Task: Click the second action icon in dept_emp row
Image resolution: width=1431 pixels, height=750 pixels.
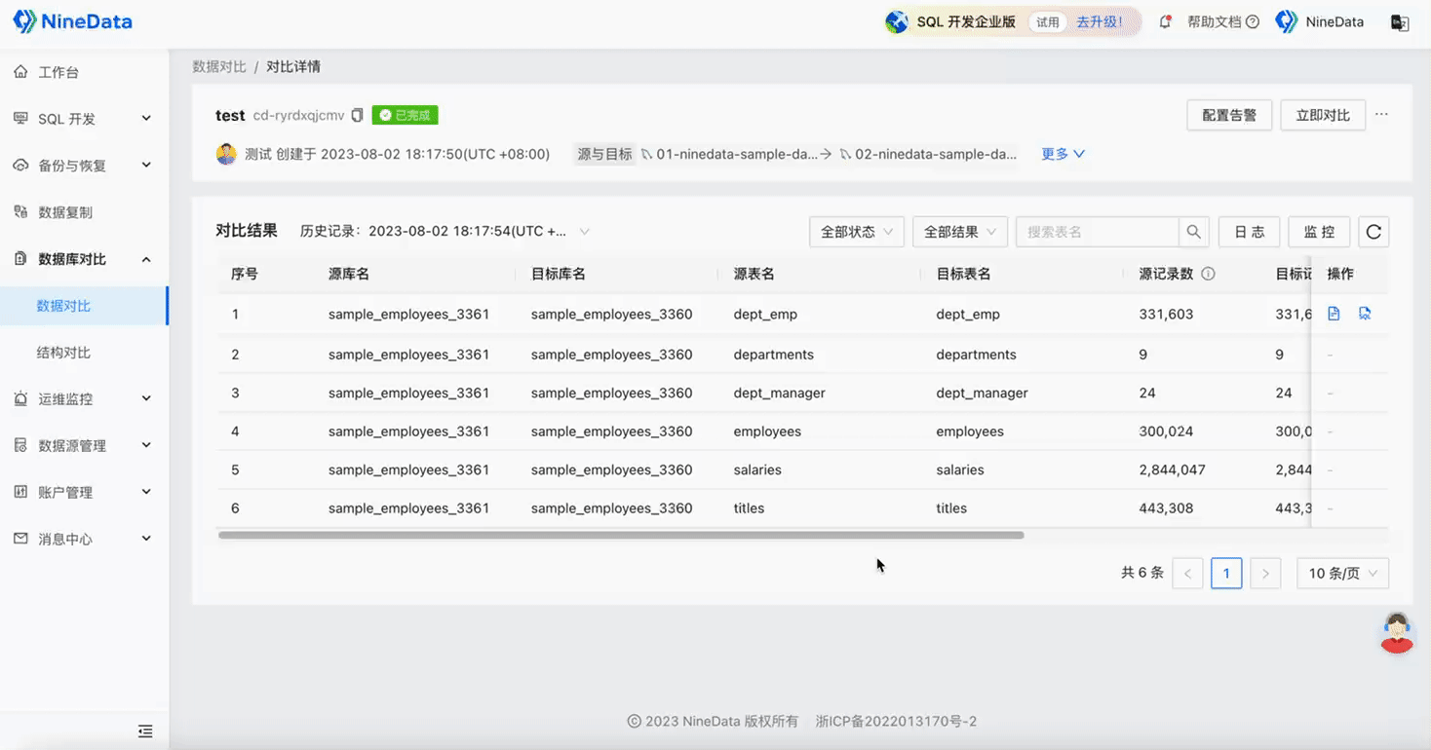Action: [x=1365, y=314]
